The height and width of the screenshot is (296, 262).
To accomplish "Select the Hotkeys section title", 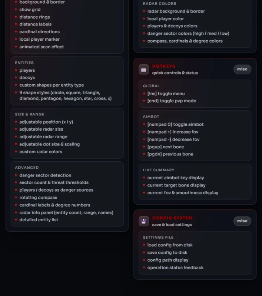I will (x=163, y=66).
